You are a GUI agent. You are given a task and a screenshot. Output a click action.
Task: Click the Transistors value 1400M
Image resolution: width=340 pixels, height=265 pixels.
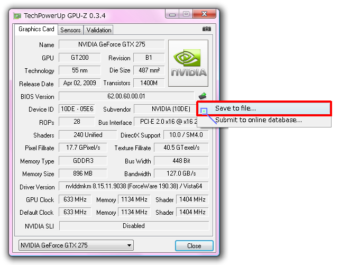[149, 83]
